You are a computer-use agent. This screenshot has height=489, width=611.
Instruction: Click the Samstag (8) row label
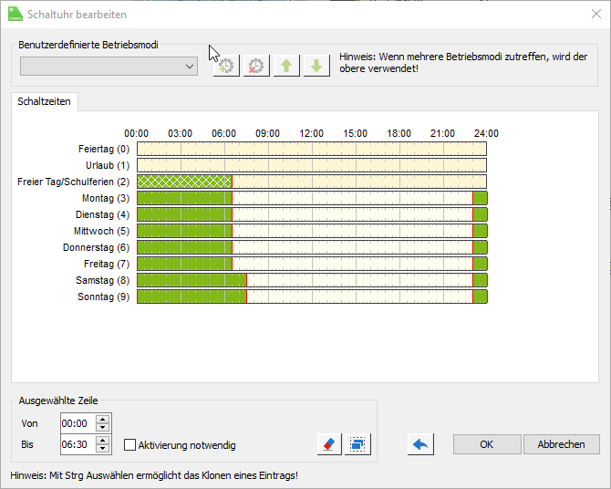pos(102,280)
